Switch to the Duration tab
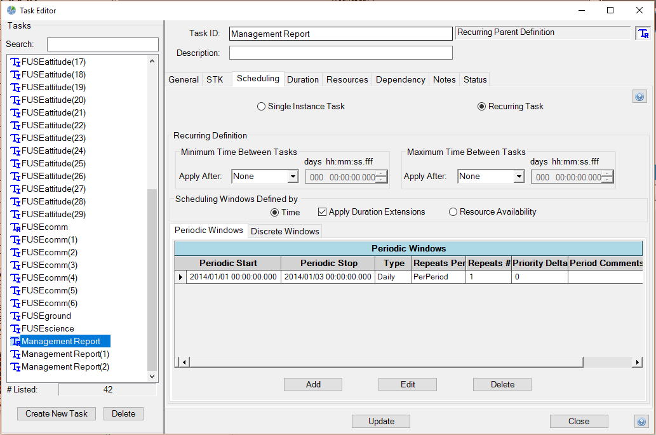Viewport: 656px width, 435px height. point(303,79)
